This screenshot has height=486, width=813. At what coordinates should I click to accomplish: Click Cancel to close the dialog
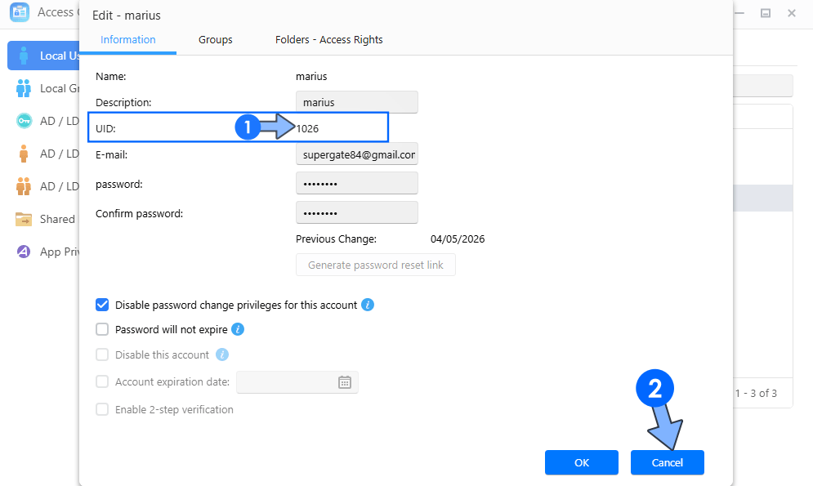(x=667, y=462)
